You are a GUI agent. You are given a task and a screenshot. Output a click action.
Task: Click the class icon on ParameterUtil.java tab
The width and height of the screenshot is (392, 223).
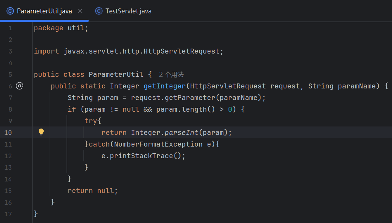[10, 11]
